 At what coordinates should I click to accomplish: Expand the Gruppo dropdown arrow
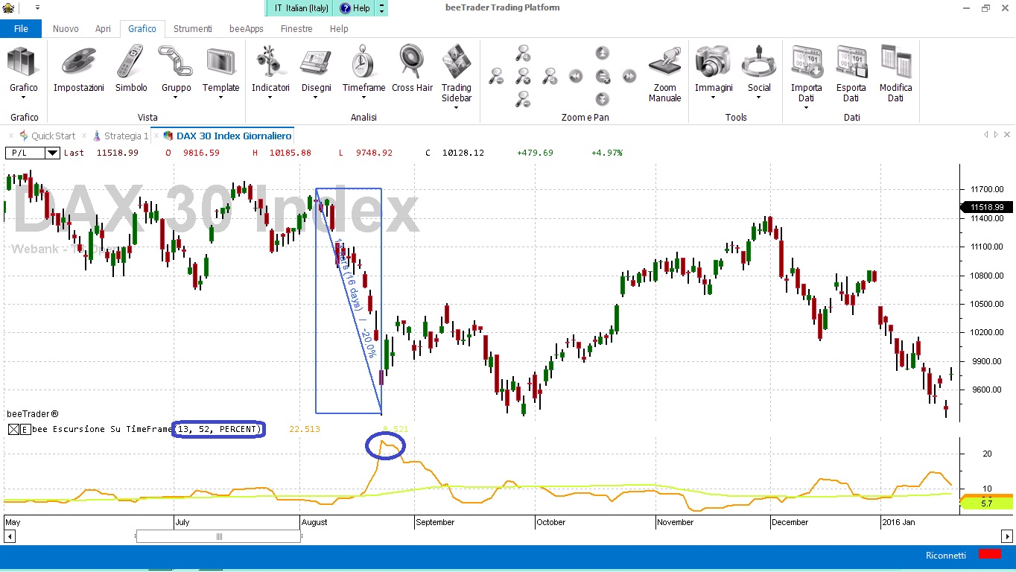pos(176,98)
